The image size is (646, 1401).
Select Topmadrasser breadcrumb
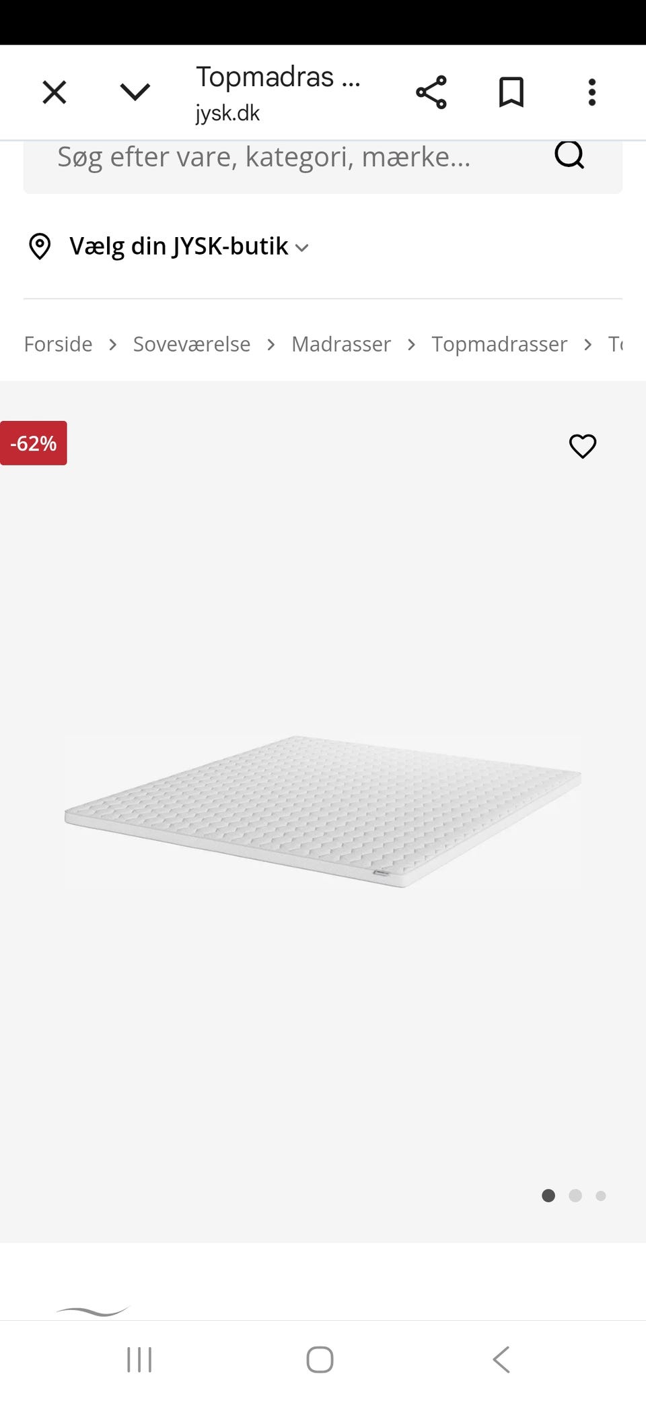tap(499, 344)
